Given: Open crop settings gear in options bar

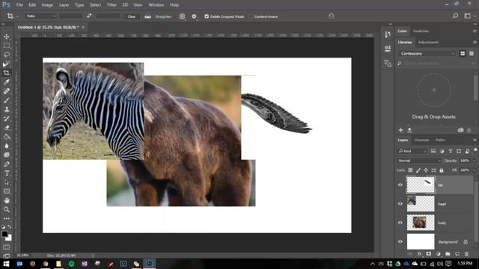Looking at the screenshot, I should [x=194, y=16].
